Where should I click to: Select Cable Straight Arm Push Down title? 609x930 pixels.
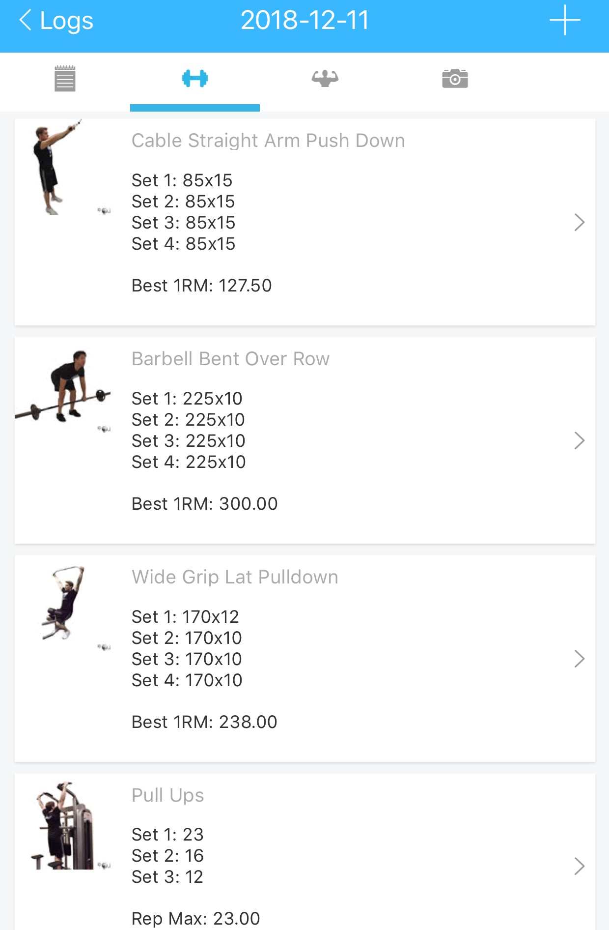[x=268, y=141]
